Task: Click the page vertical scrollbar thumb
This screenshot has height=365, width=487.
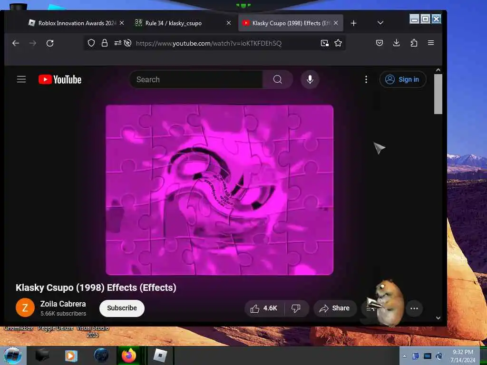Action: click(x=438, y=94)
